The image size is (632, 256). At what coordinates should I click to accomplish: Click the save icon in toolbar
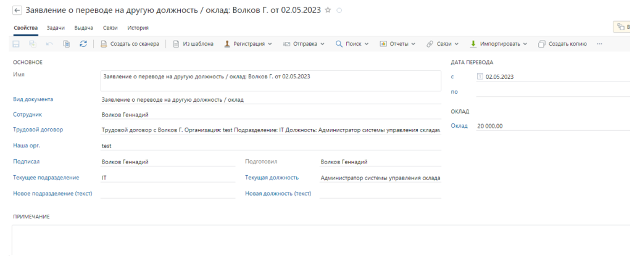pos(17,44)
